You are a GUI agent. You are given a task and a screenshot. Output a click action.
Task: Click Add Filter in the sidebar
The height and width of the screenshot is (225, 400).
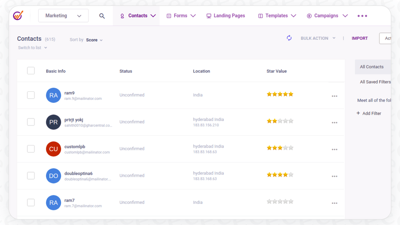369,113
